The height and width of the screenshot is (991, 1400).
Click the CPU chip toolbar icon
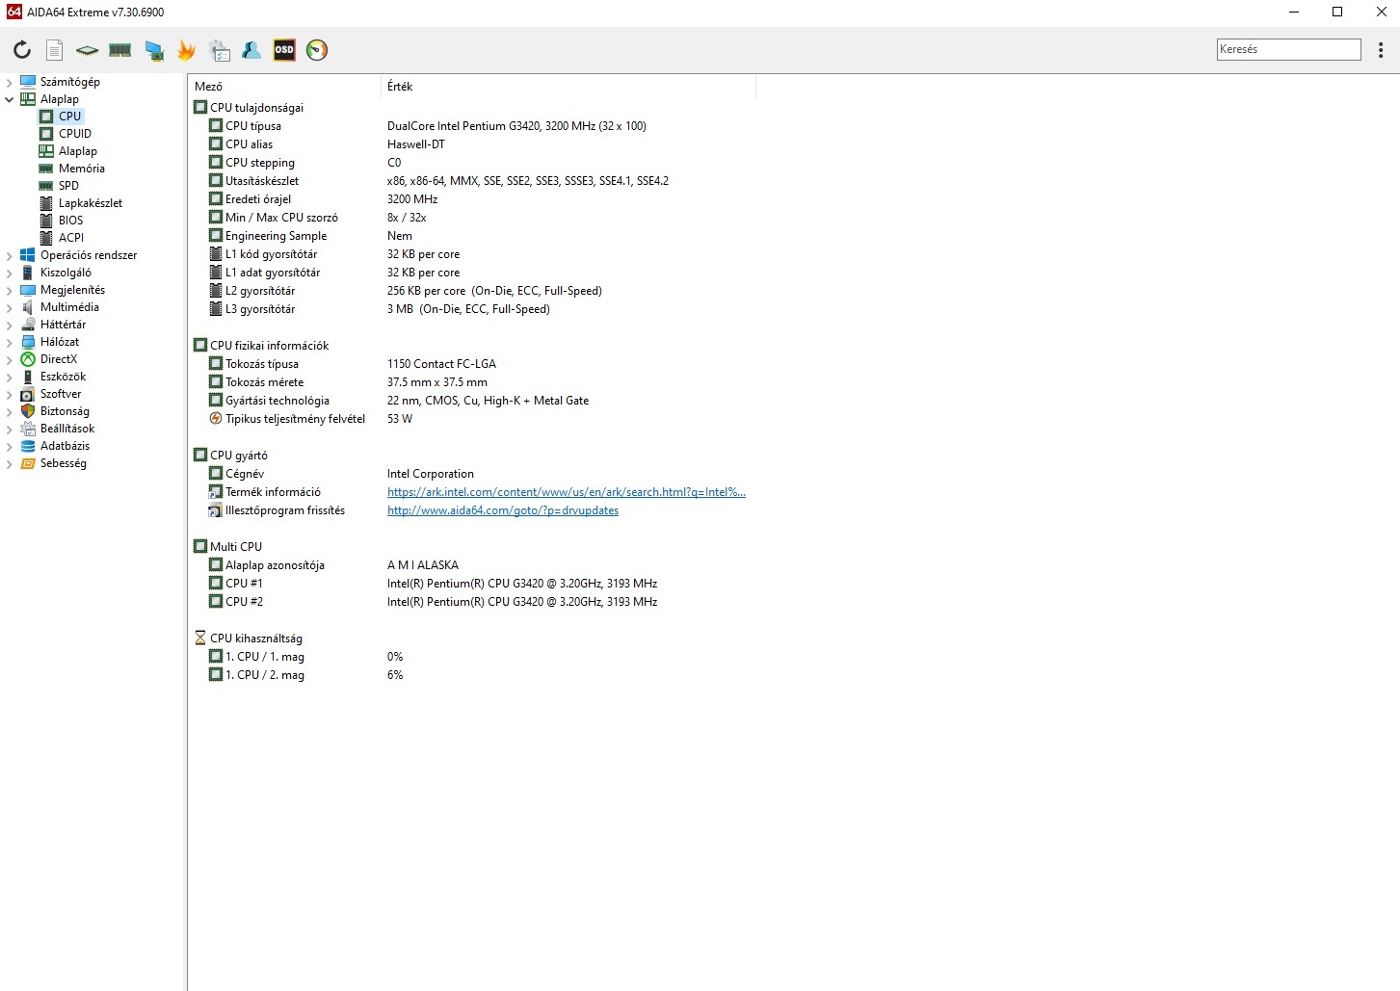coord(88,50)
